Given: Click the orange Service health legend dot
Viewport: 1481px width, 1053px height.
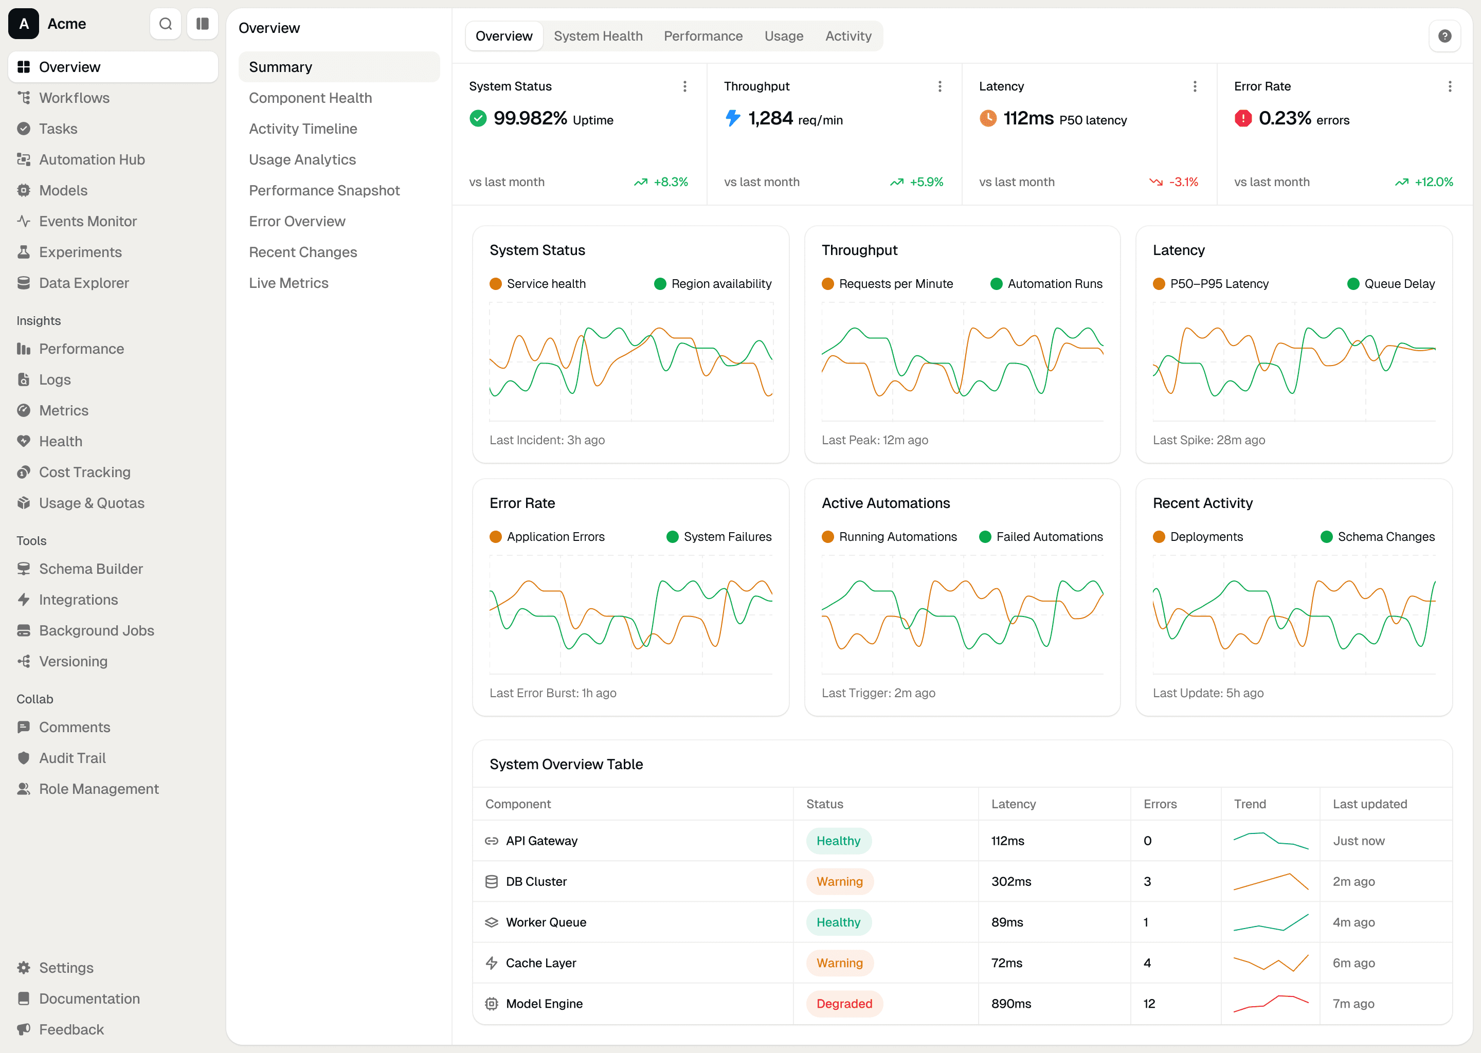Looking at the screenshot, I should pyautogui.click(x=495, y=284).
